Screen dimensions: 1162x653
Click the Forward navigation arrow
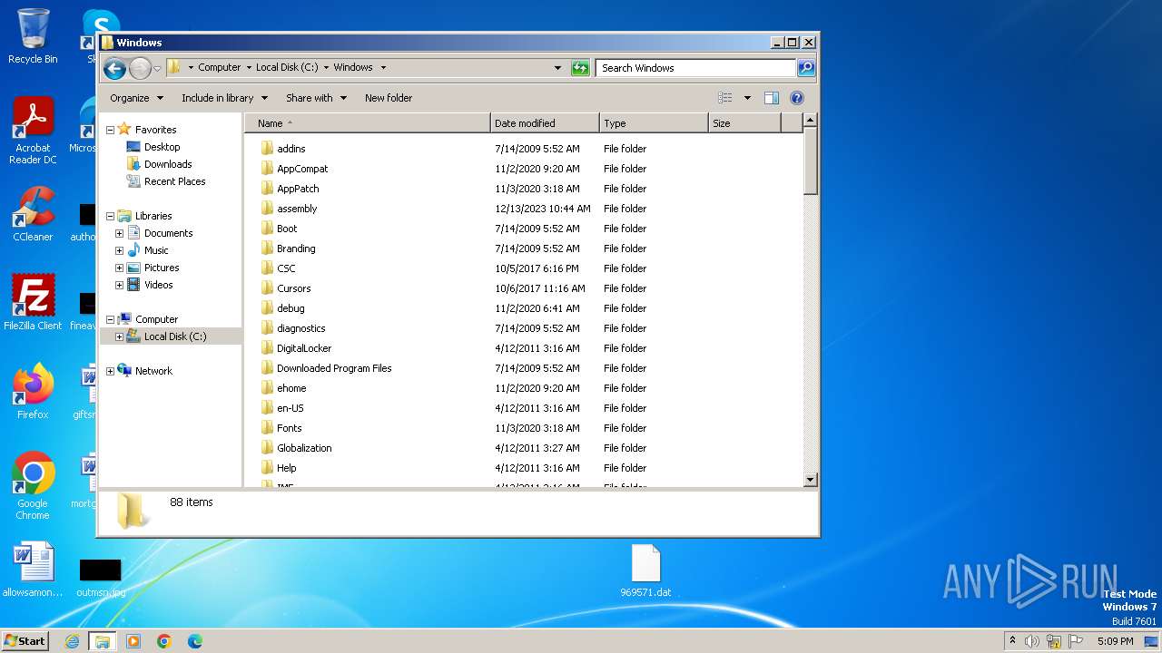tap(140, 68)
